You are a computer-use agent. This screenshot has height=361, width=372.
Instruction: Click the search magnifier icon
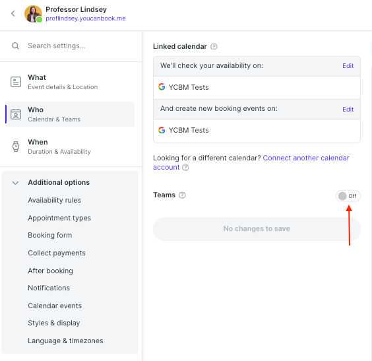[15, 46]
